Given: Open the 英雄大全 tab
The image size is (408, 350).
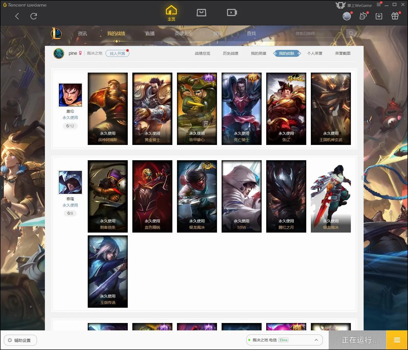Looking at the screenshot, I should 184,33.
